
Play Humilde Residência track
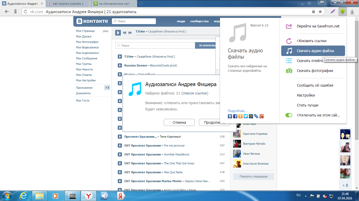(120, 154)
